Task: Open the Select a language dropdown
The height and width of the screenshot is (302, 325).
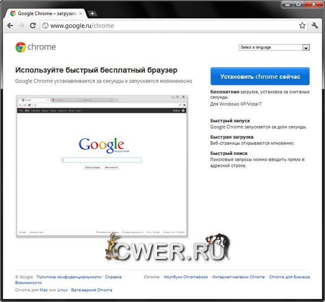Action: 274,48
